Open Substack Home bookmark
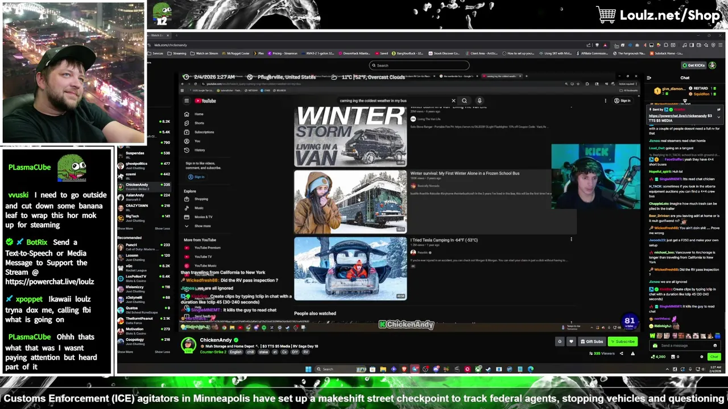 click(x=667, y=53)
